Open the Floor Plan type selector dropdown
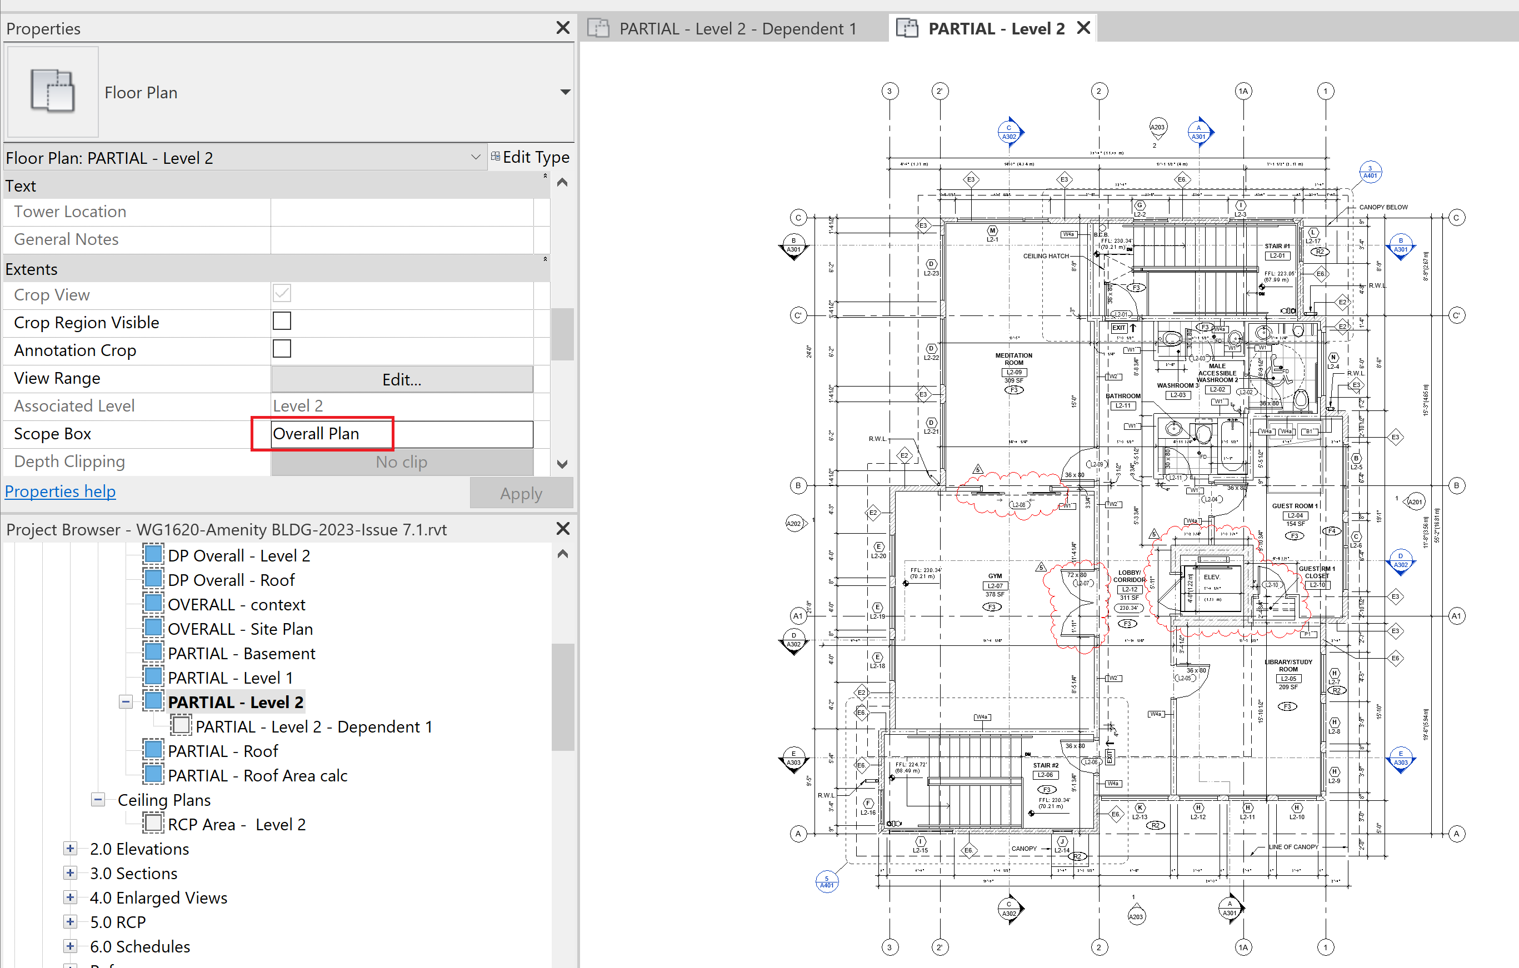 564,92
